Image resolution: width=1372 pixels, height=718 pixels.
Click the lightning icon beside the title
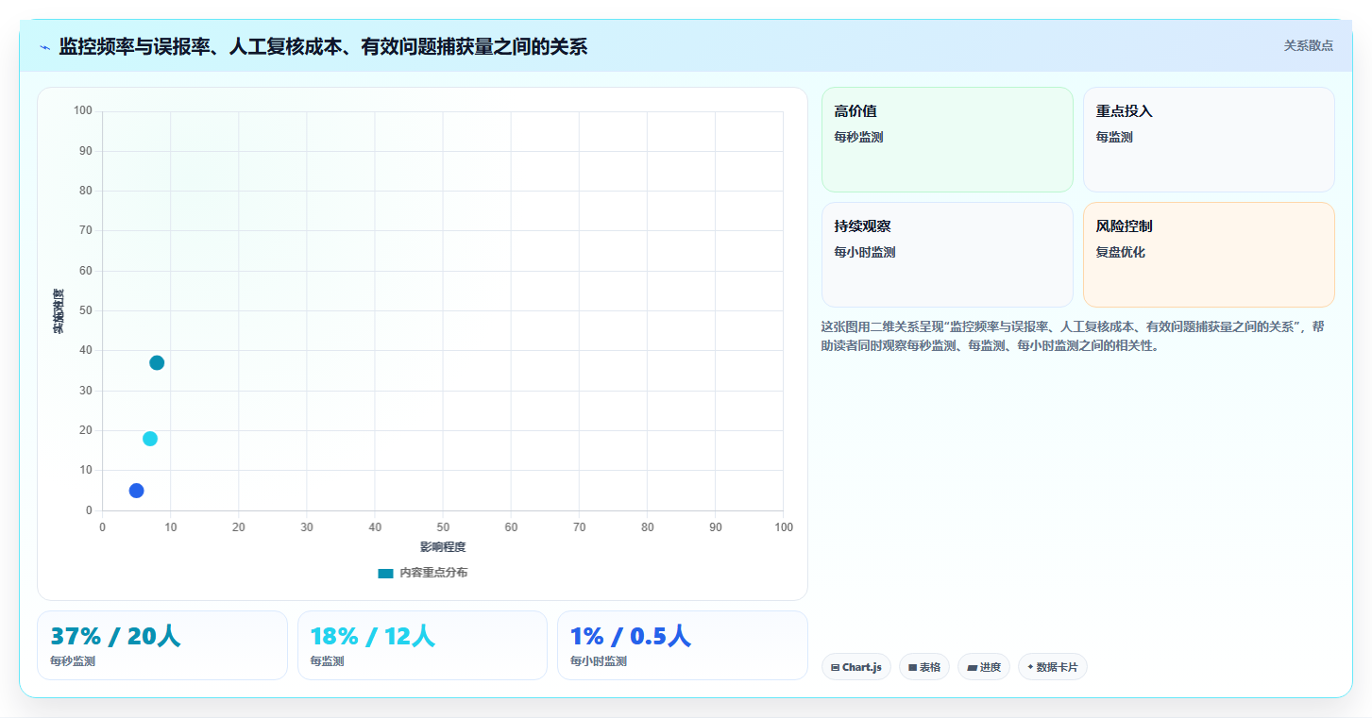coord(45,47)
